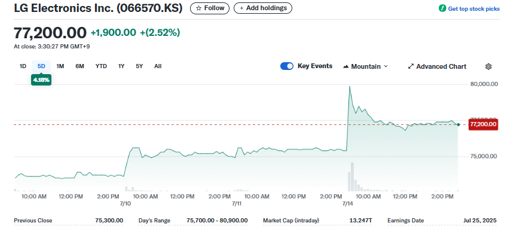
Task: Click the Earnings Date label
Action: [406, 221]
